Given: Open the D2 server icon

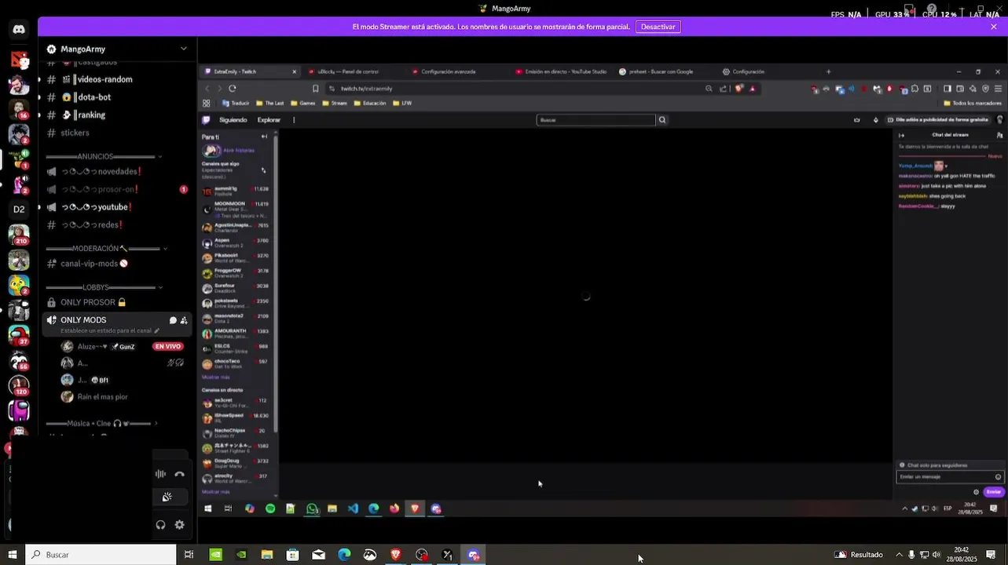Looking at the screenshot, I should pos(19,209).
